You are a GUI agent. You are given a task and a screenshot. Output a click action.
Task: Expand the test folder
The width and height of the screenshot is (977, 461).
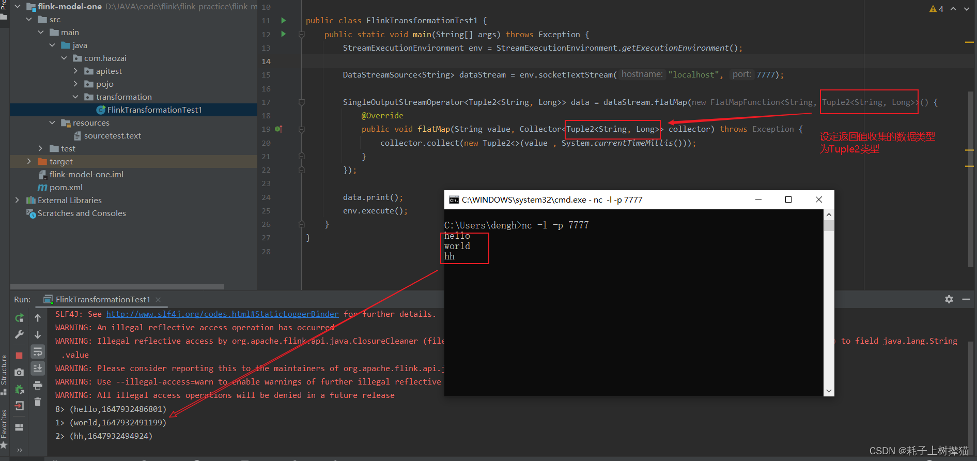[x=41, y=149]
